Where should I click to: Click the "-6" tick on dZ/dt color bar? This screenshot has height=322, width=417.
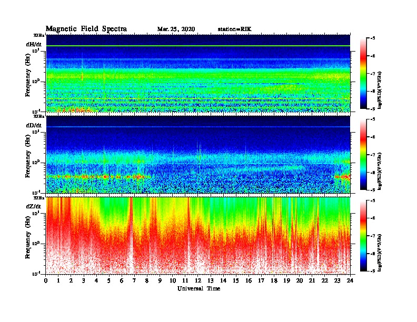click(x=373, y=218)
